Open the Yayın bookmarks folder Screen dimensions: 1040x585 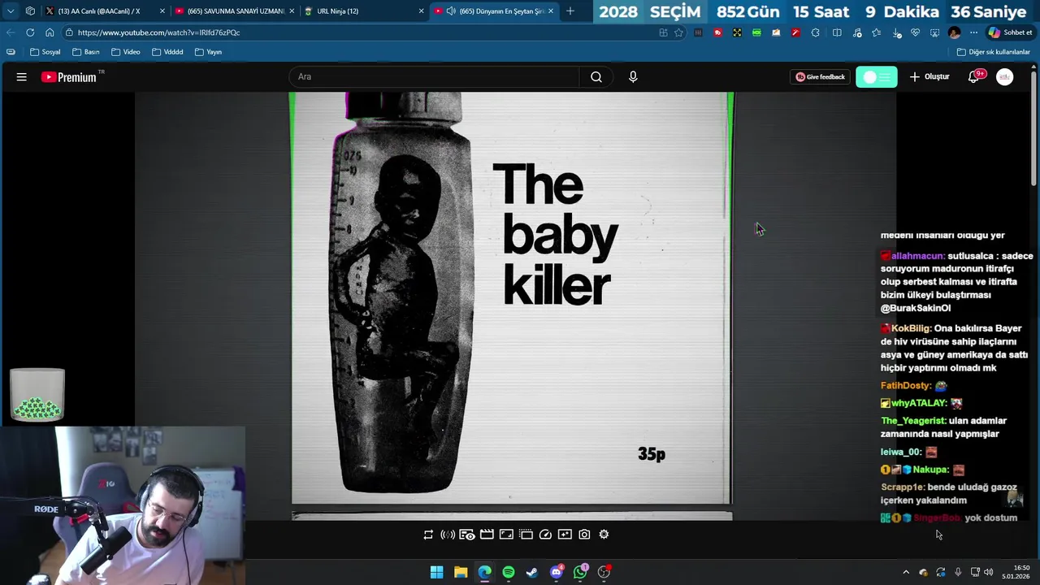(208, 52)
